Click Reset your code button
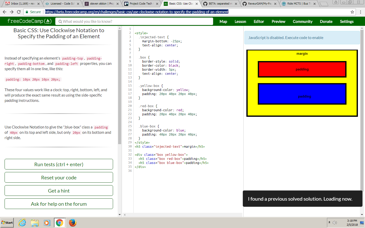This screenshot has height=228, width=365. tap(59, 177)
